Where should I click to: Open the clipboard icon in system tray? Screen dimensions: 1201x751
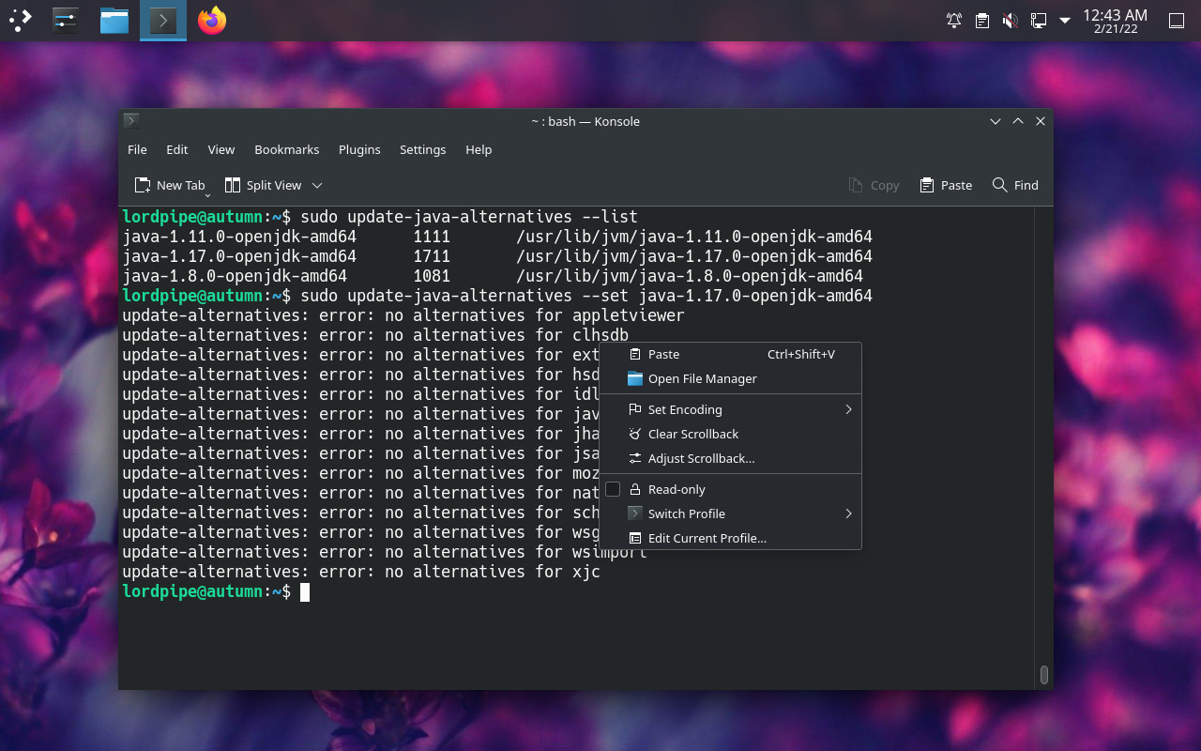[x=981, y=20]
